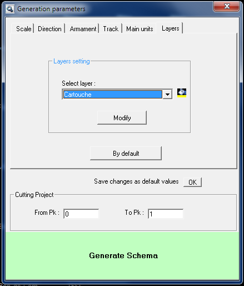Click the By default button
Screen dimensions: 244x286
tap(126, 154)
